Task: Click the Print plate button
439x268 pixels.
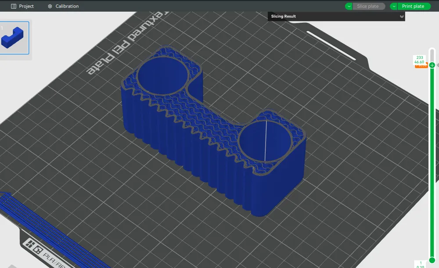Action: 413,6
